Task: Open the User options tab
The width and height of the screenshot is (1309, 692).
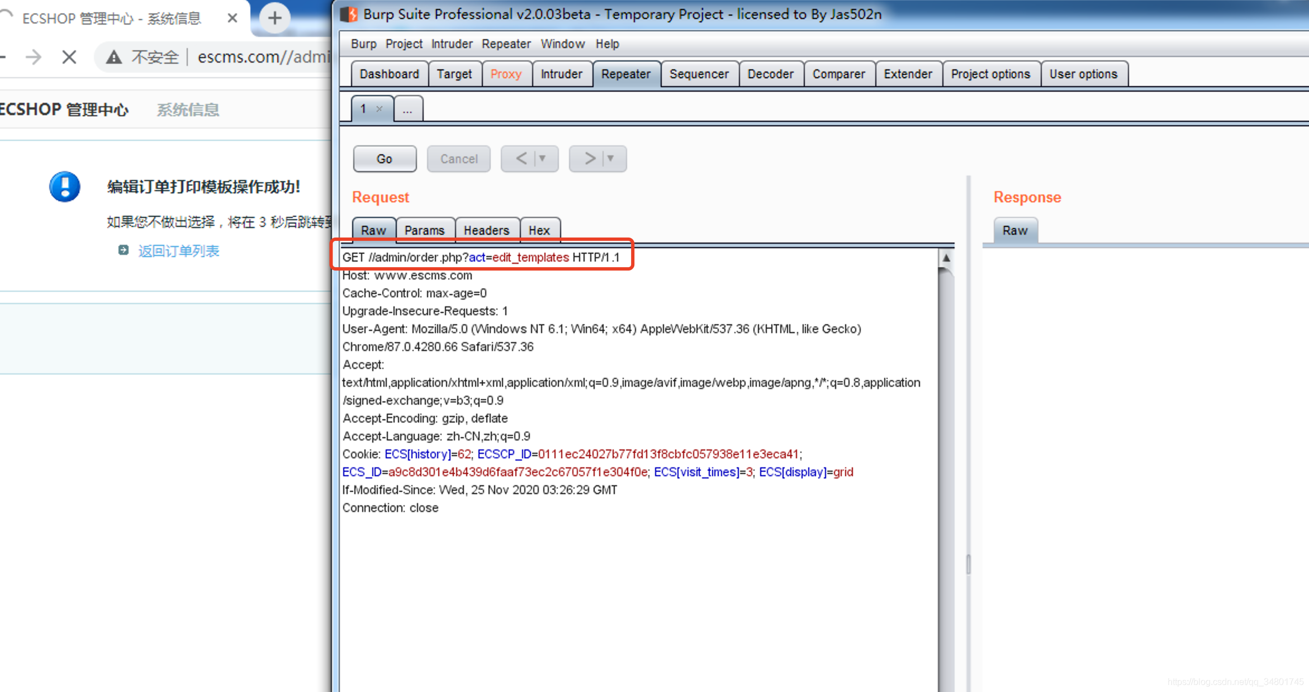Action: click(x=1084, y=74)
